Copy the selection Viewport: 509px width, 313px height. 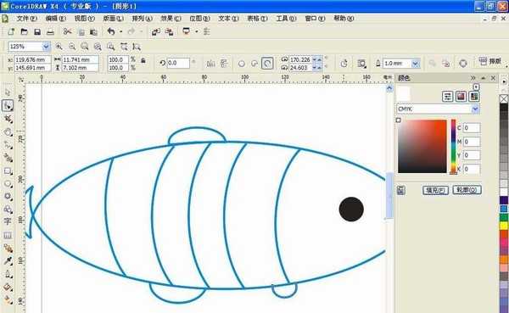click(81, 32)
